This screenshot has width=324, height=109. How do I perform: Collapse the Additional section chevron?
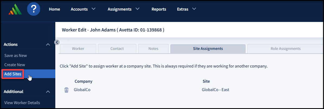48,92
